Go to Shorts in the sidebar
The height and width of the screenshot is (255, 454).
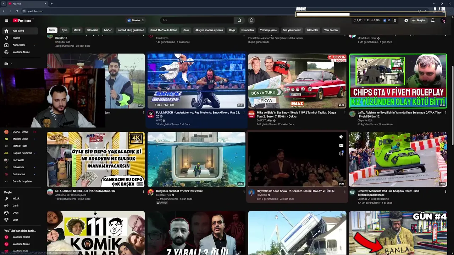coord(20,38)
